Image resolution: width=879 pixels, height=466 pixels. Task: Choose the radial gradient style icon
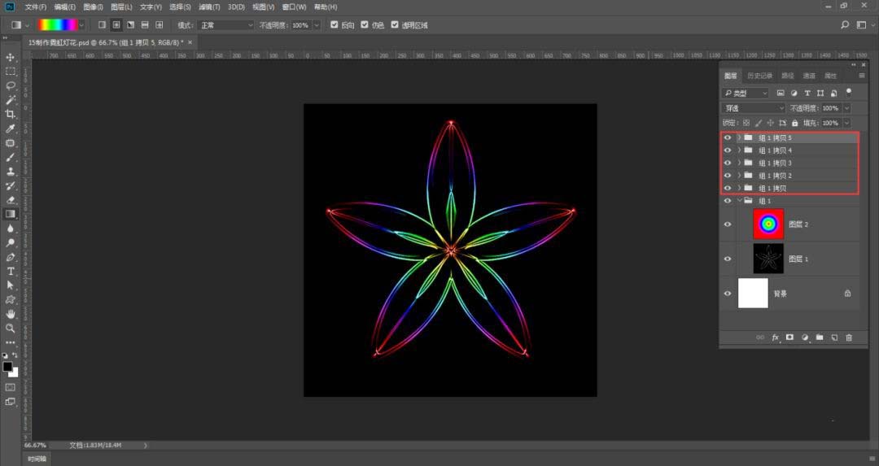(116, 25)
